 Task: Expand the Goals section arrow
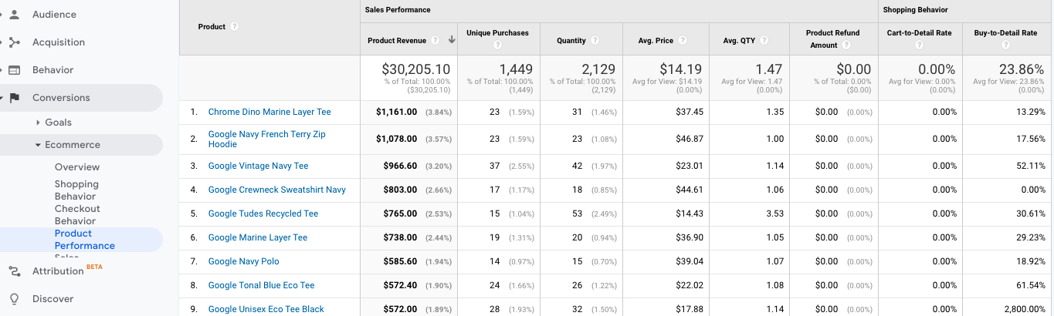tap(38, 123)
